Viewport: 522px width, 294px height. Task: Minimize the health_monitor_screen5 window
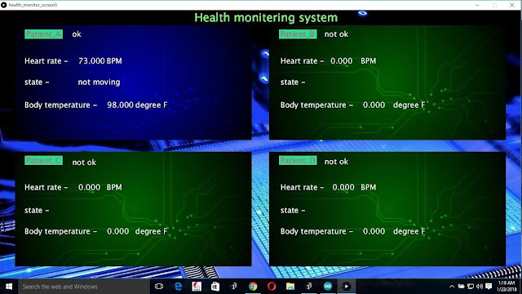click(x=477, y=5)
